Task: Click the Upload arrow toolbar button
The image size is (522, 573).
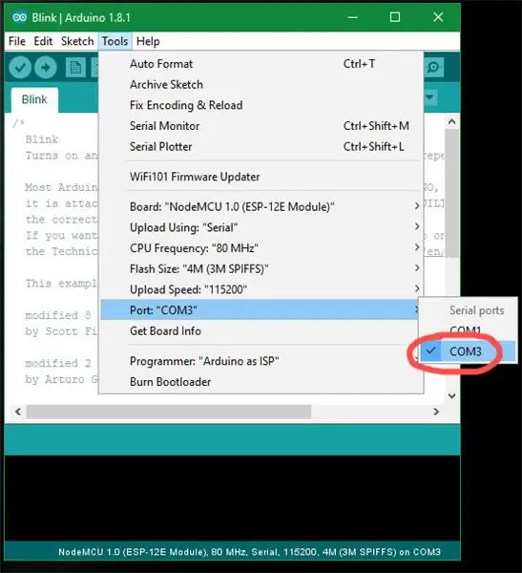Action: [45, 68]
